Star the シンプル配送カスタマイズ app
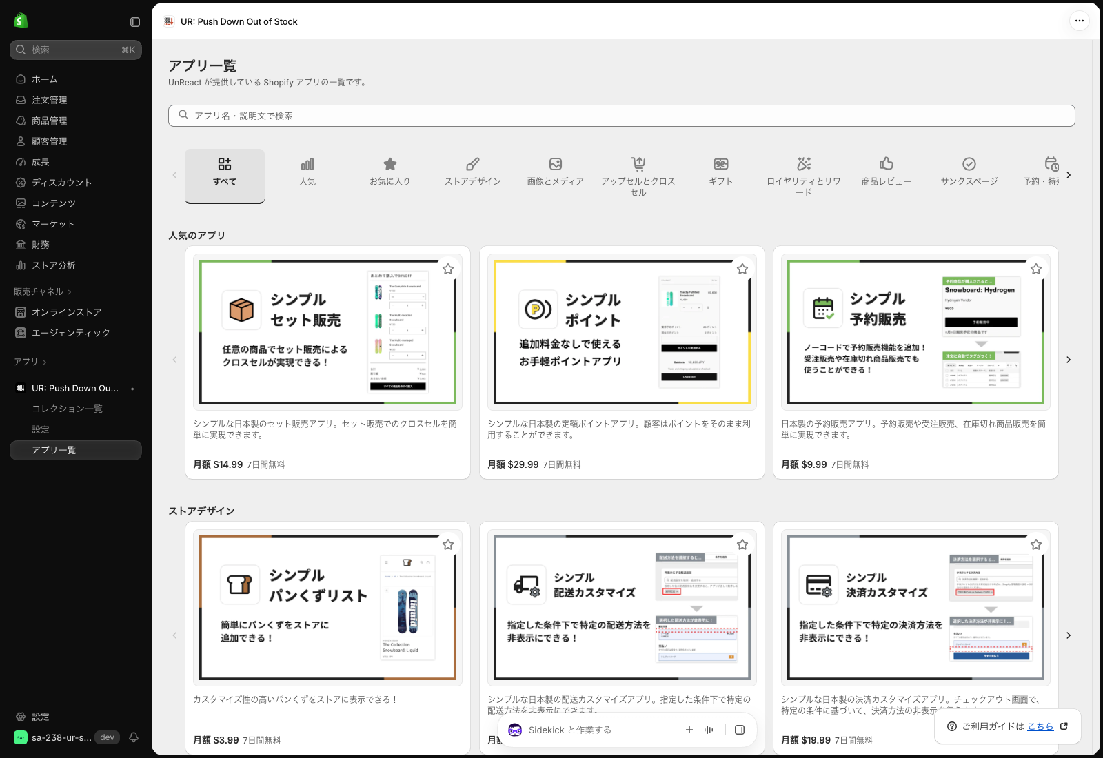Screen dimensions: 1103x758 (x=742, y=544)
